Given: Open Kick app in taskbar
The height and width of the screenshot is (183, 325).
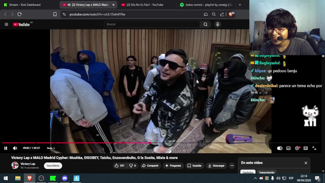Looking at the screenshot, I should (x=53, y=178).
